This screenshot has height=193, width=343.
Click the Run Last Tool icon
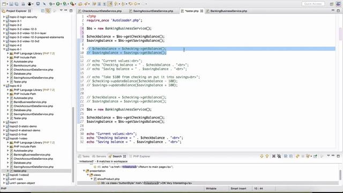[72, 4]
